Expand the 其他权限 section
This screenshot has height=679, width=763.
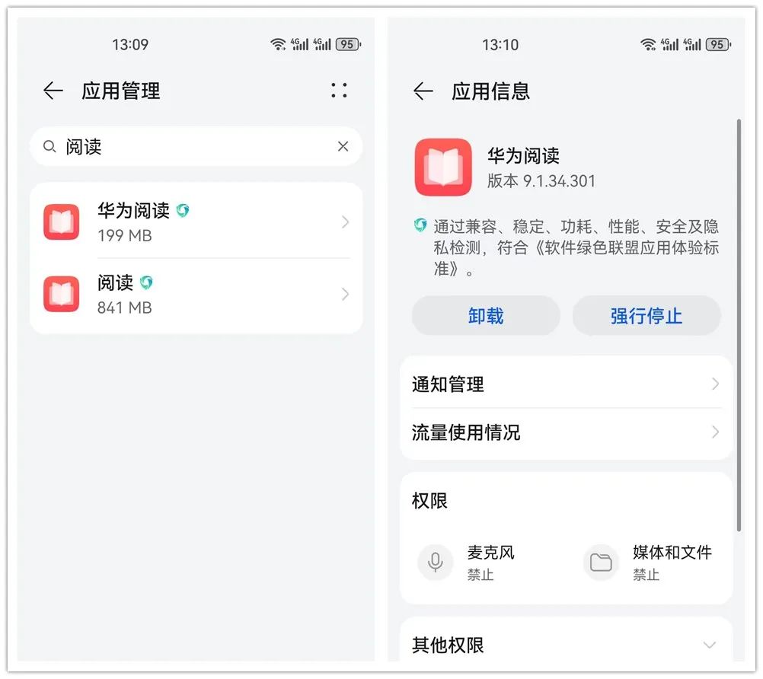[566, 645]
